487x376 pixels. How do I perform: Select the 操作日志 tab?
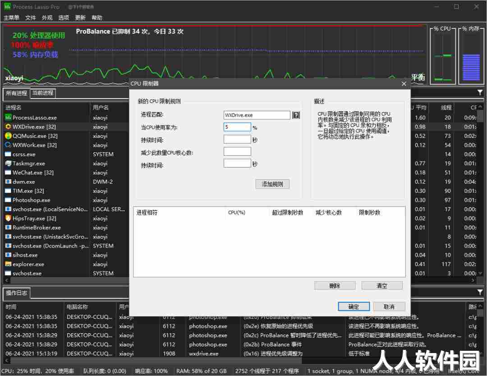click(17, 293)
